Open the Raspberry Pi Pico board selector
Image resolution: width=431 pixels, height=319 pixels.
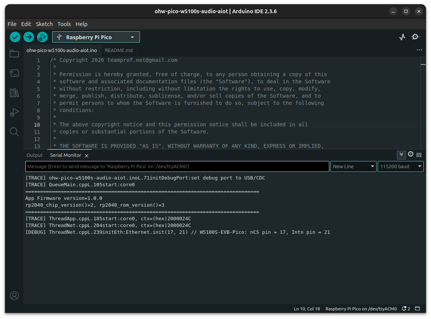(96, 37)
